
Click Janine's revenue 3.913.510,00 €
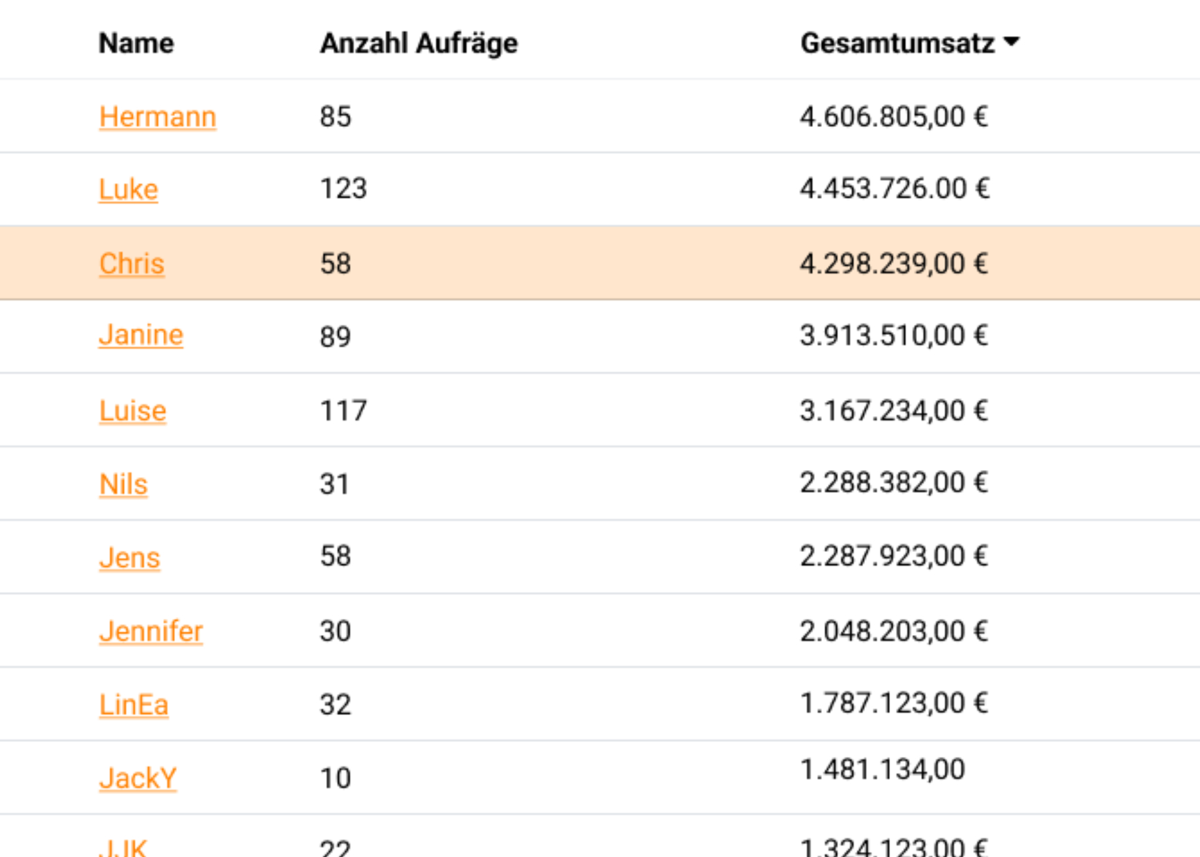pos(894,336)
